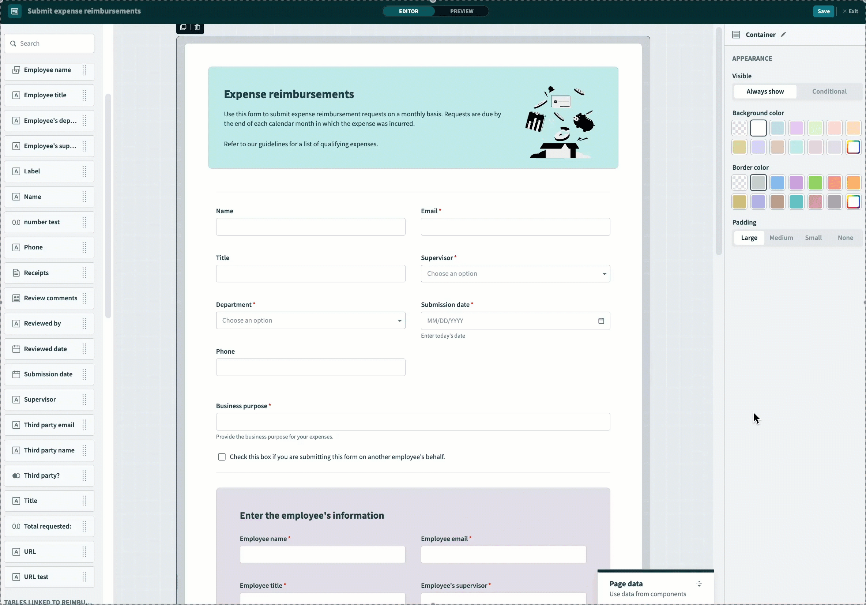The width and height of the screenshot is (866, 605).
Task: Expand the Page data panel
Action: pos(699,584)
